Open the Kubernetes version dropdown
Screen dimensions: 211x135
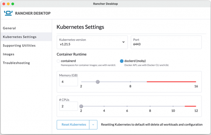click(92, 42)
